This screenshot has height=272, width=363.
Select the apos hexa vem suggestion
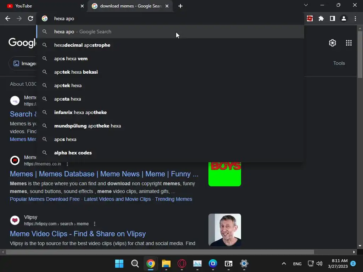[x=171, y=58]
